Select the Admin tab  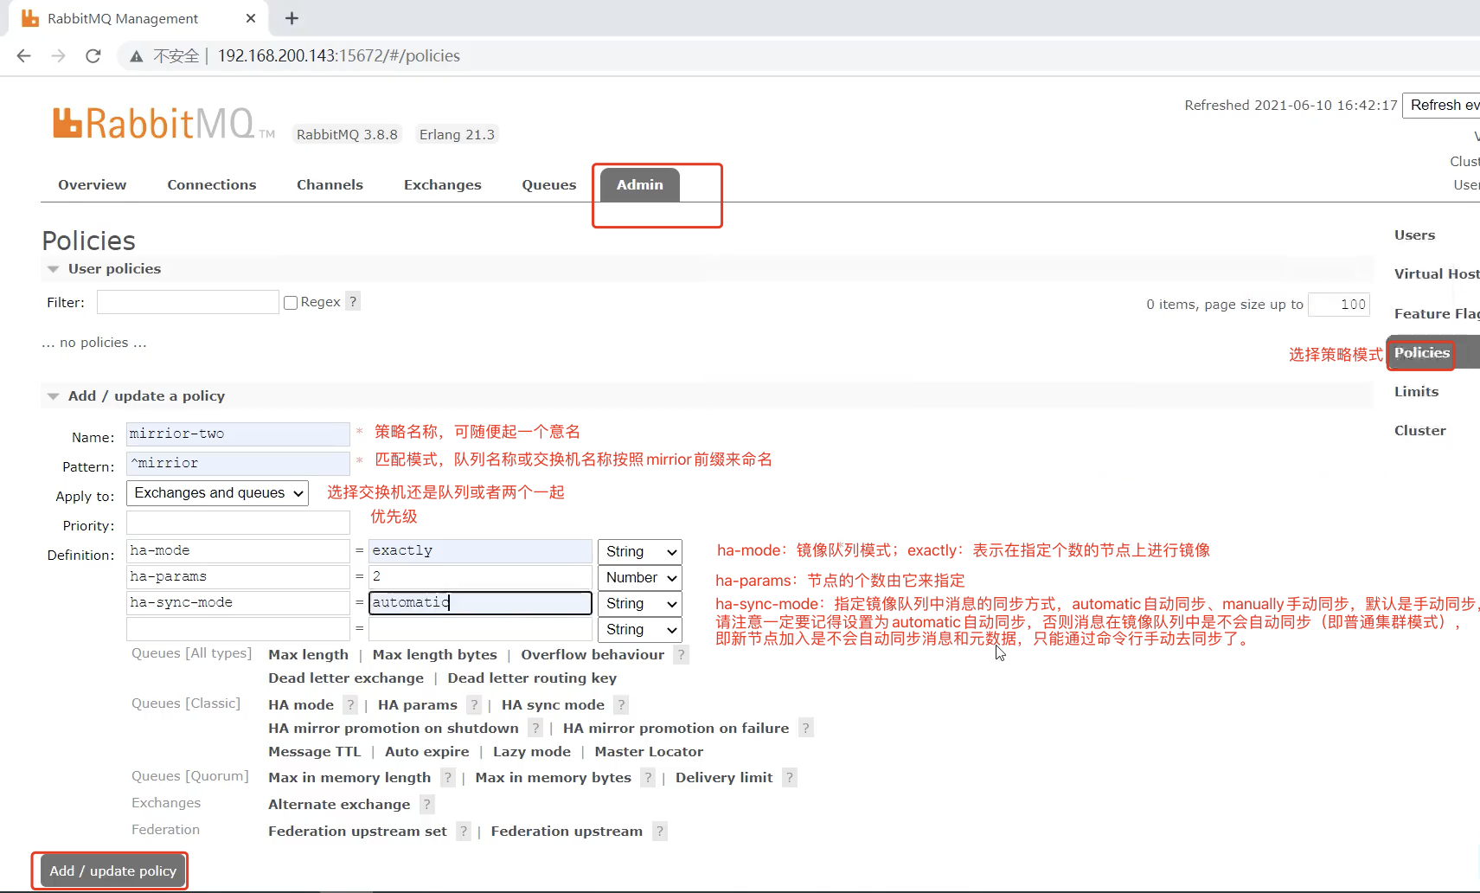click(640, 185)
